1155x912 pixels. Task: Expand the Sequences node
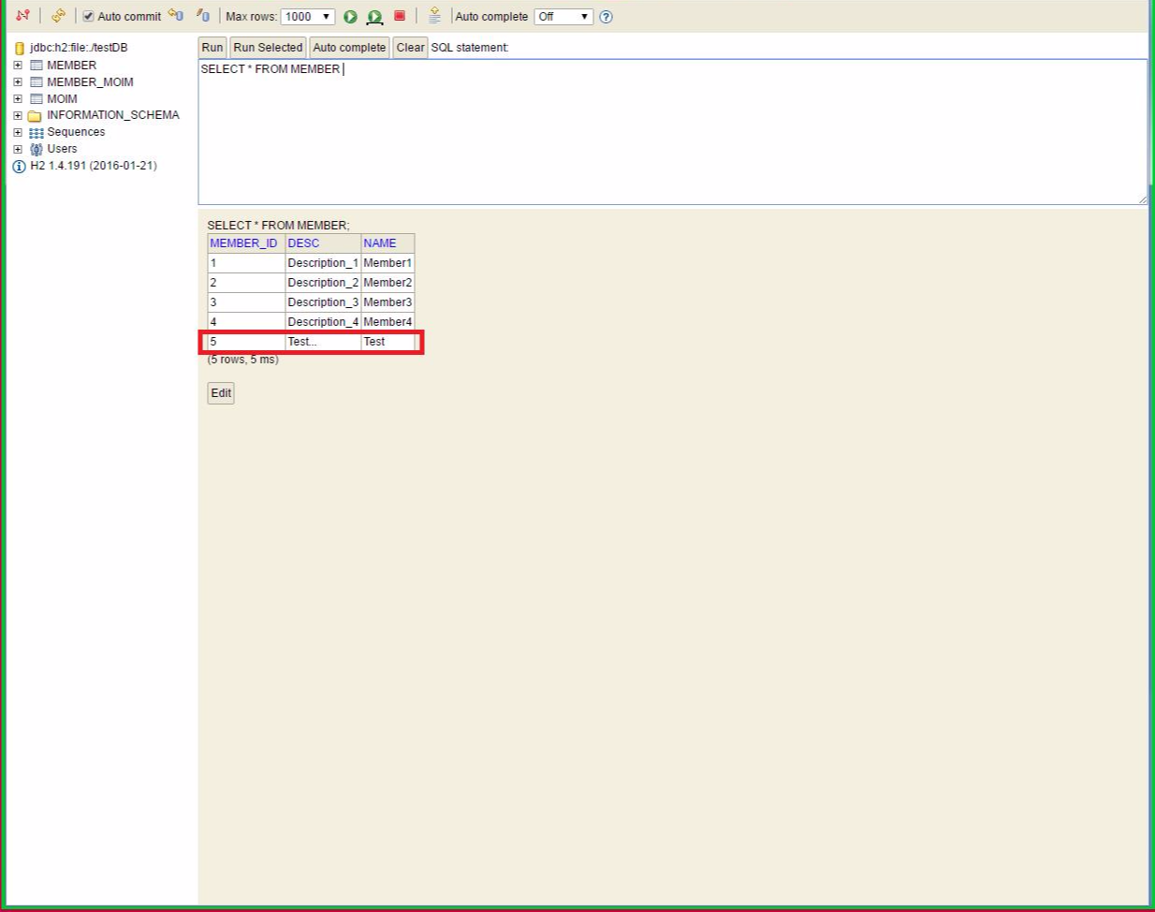tap(18, 133)
